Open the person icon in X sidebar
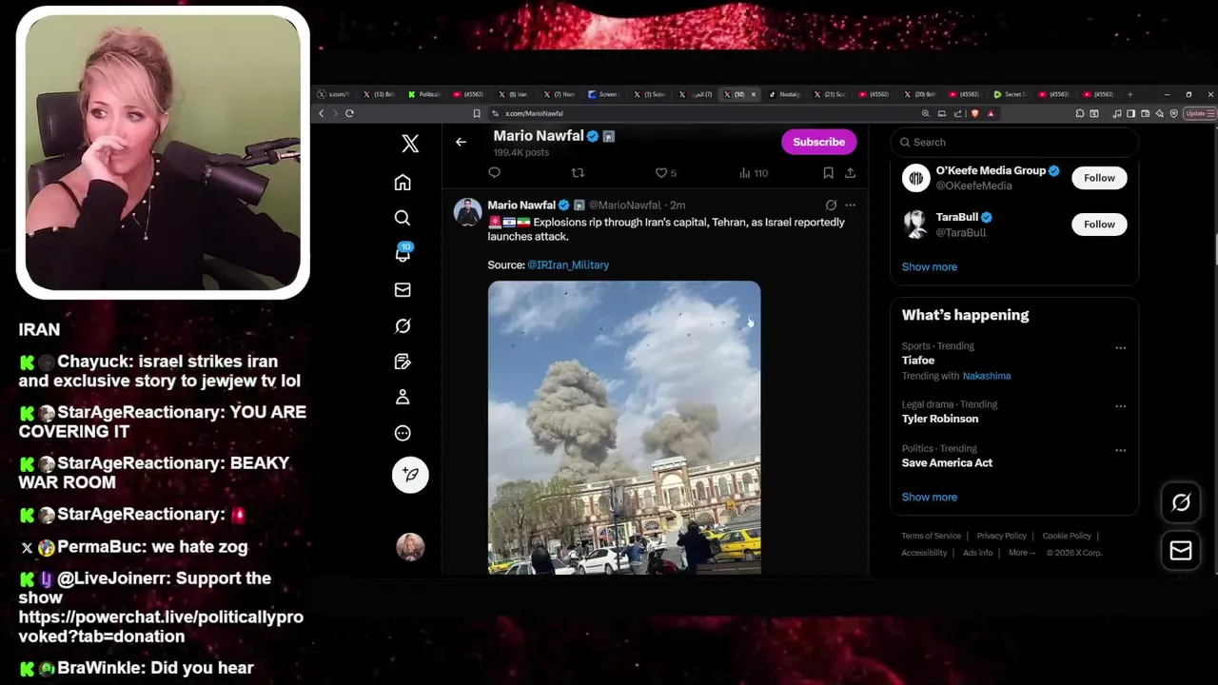Screen dimensions: 1218x685 [403, 397]
